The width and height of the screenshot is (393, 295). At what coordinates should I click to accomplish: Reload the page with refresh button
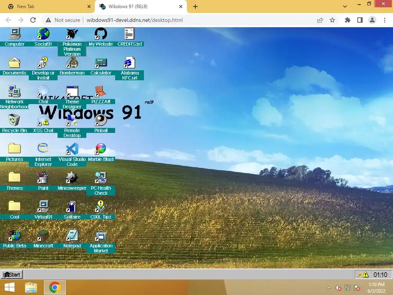(x=33, y=20)
